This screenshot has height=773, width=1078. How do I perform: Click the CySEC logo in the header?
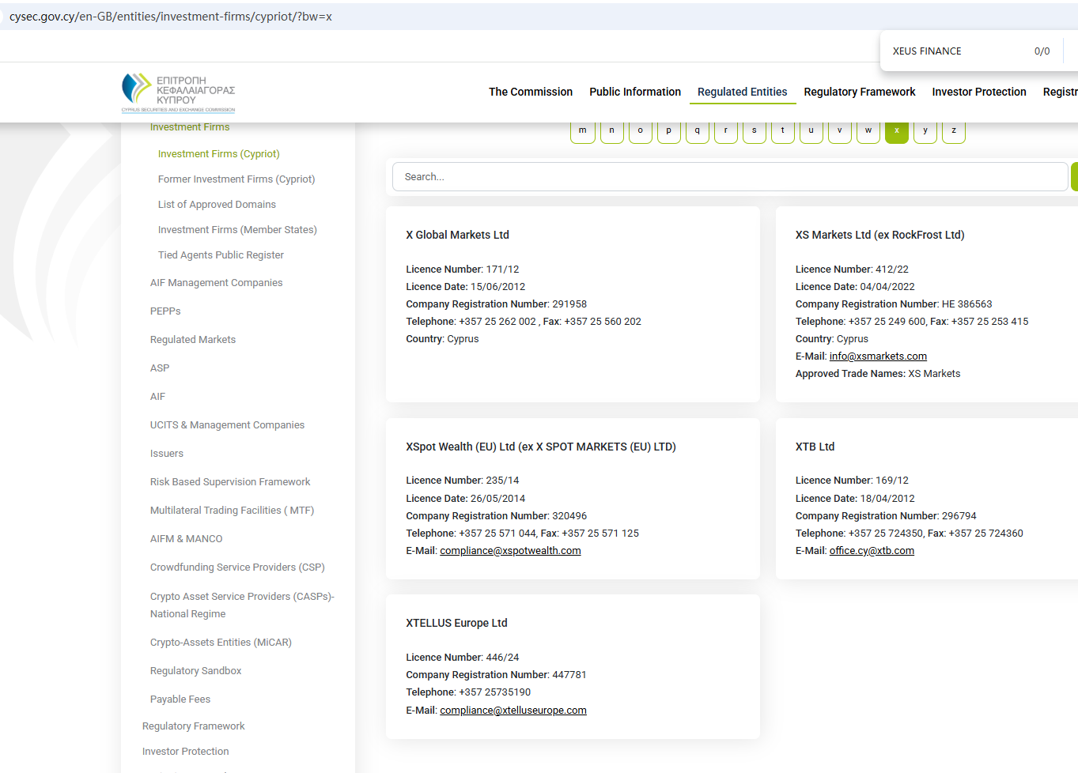[178, 92]
